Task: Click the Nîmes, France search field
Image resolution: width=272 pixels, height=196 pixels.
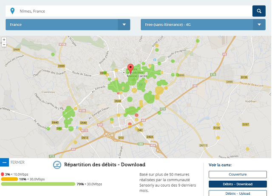Action: (x=127, y=11)
